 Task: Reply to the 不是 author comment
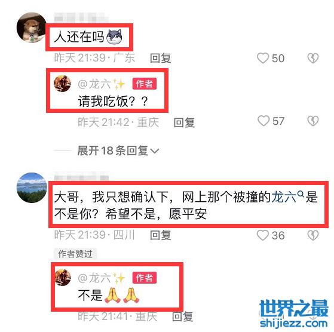pos(183,316)
